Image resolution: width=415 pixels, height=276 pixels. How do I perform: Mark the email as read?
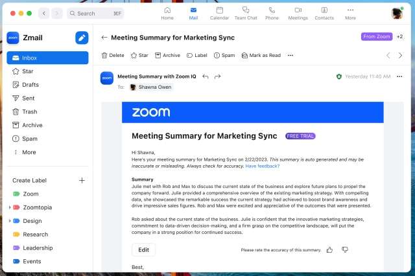tap(261, 56)
